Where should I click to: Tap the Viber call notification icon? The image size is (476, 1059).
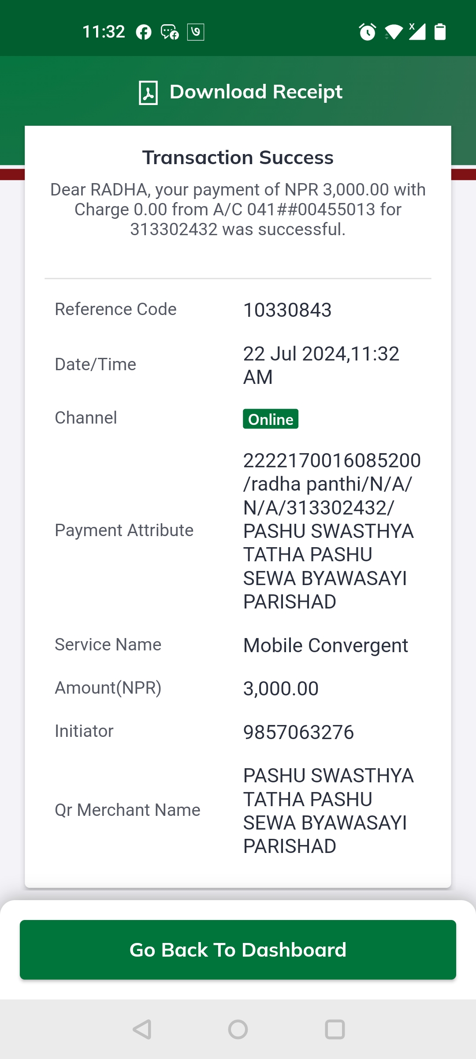[196, 32]
